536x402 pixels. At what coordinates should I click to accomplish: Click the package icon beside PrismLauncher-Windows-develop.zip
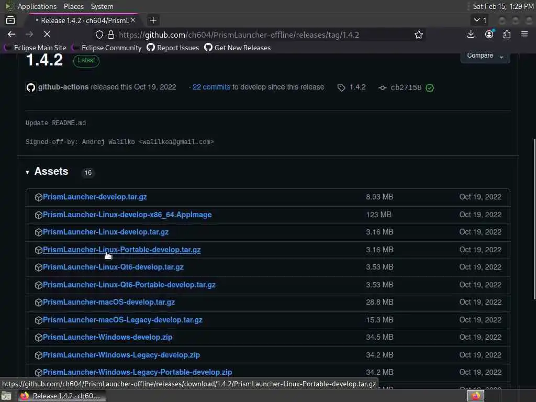[38, 338]
